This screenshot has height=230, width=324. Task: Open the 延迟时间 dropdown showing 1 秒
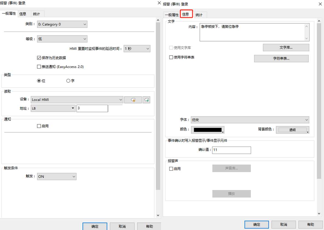click(137, 49)
